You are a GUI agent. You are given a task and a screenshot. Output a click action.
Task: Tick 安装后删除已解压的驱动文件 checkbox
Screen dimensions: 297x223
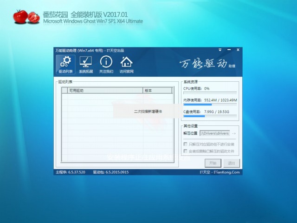[x=186, y=151]
